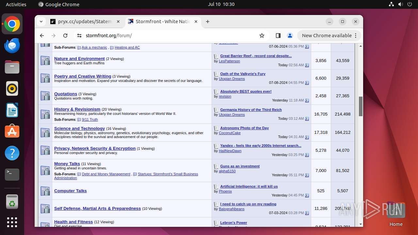Click the Computer Talks forum status icon
418x235 pixels.
(45, 191)
